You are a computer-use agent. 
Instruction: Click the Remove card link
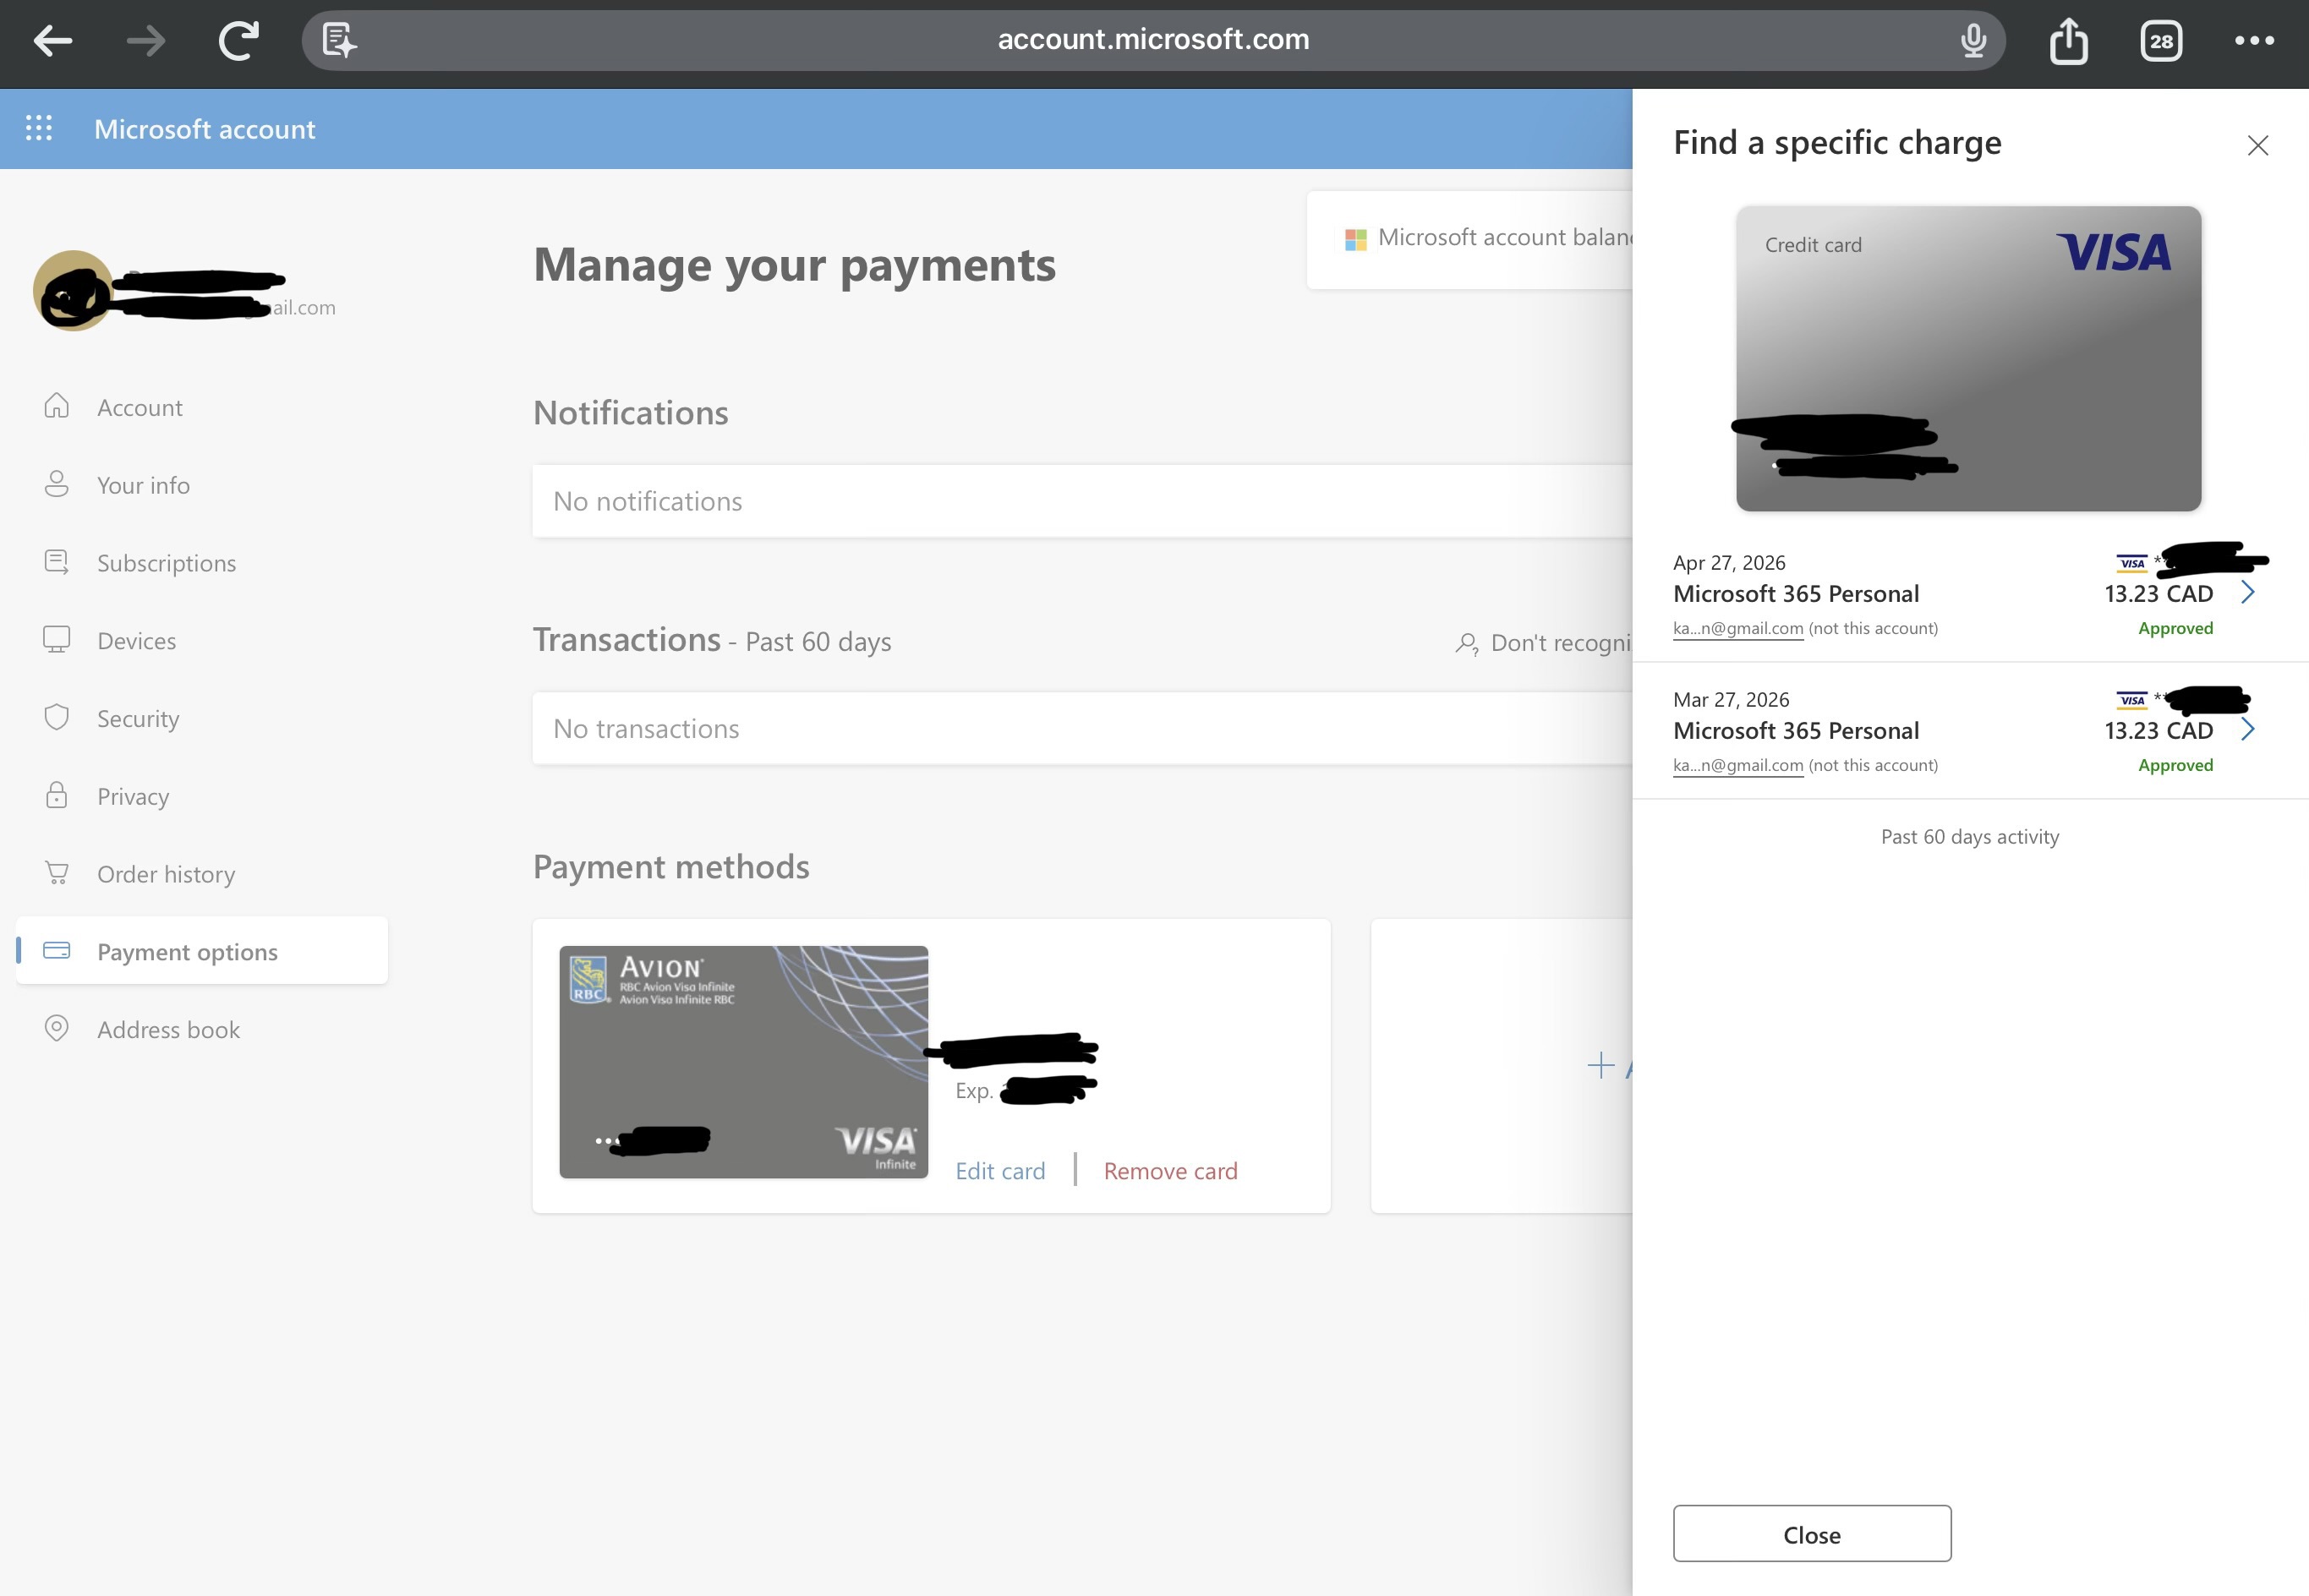1171,1171
